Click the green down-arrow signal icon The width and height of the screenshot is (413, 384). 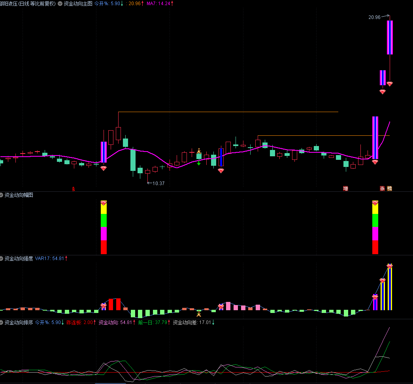pos(199,163)
